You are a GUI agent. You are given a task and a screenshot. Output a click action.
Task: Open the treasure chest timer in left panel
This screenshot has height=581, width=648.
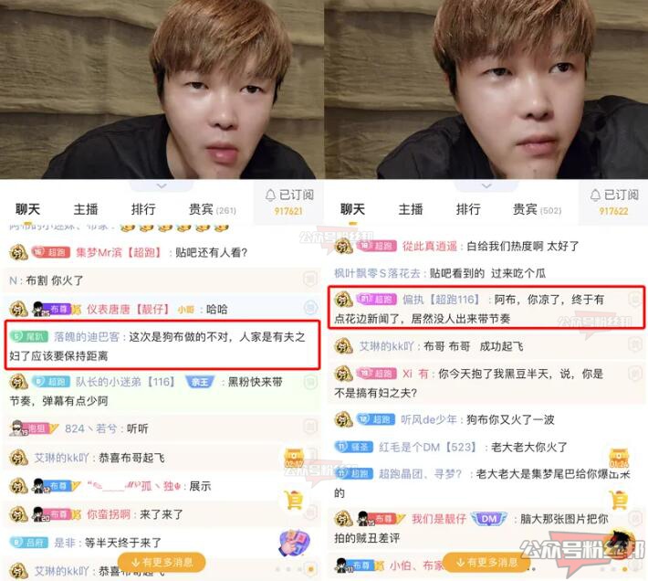(x=294, y=459)
